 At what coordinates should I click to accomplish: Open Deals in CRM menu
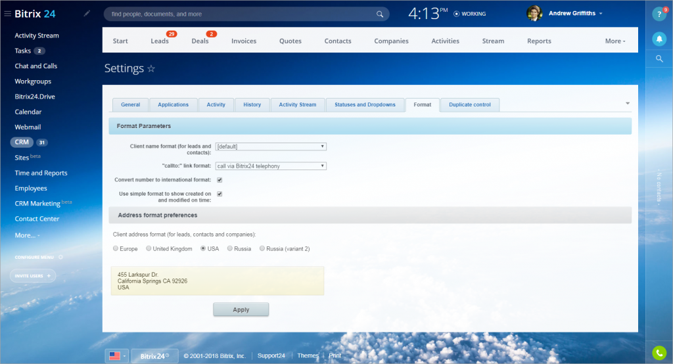coord(200,41)
